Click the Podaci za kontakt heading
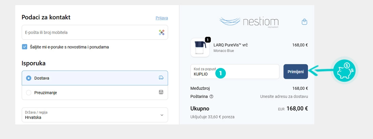Viewport: 373px width, 139px height. point(46,17)
